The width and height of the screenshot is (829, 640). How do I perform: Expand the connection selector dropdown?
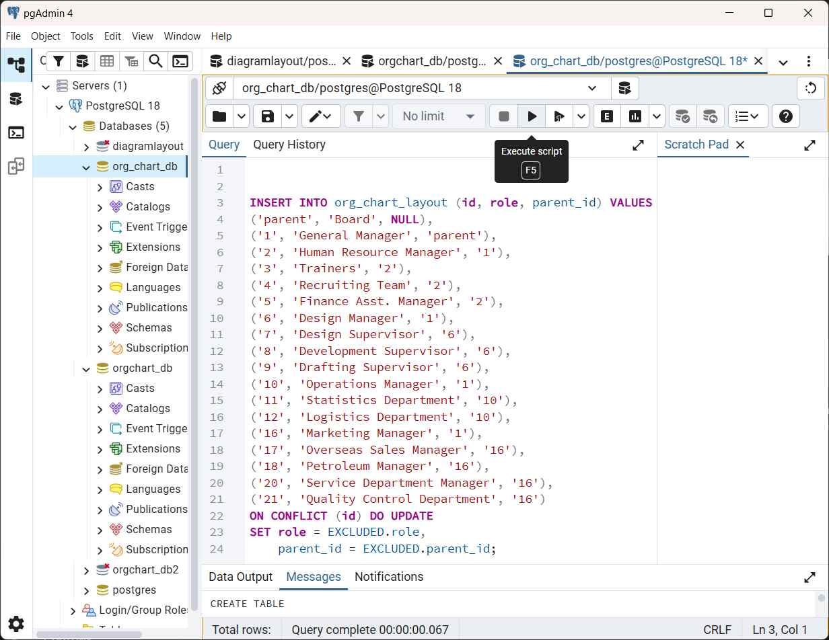point(592,88)
